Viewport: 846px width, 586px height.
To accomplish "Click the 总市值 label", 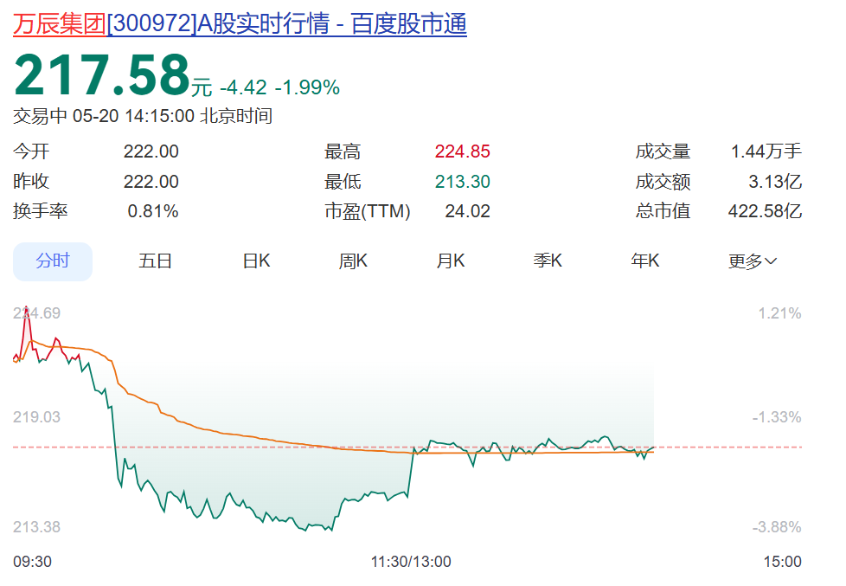I will (663, 211).
